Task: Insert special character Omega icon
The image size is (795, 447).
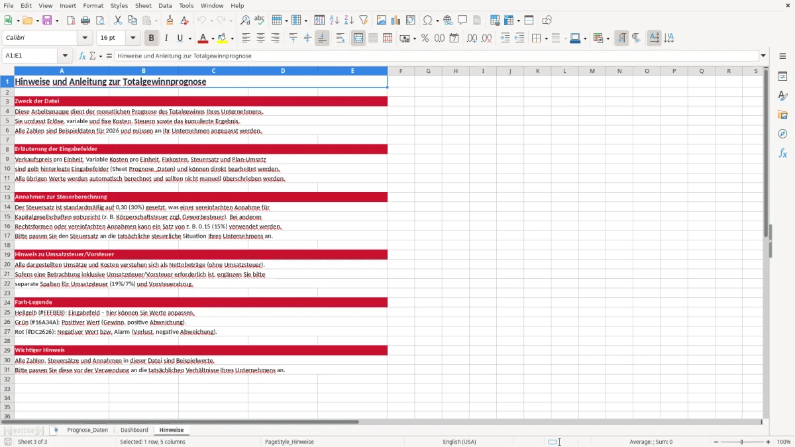Action: (x=427, y=21)
